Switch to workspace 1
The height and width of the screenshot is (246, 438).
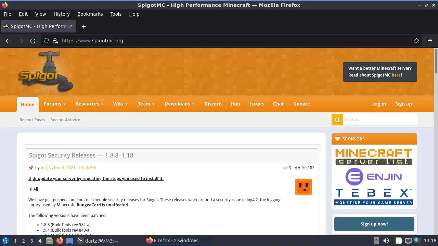click(15, 241)
